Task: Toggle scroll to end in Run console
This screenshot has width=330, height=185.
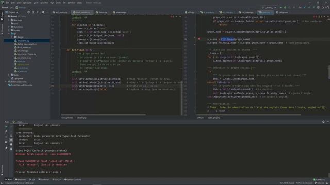Action: click(x=11, y=140)
